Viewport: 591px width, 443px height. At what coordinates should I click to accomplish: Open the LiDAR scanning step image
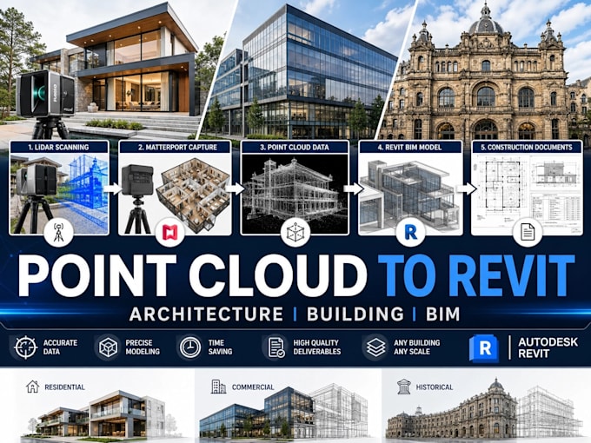point(59,194)
